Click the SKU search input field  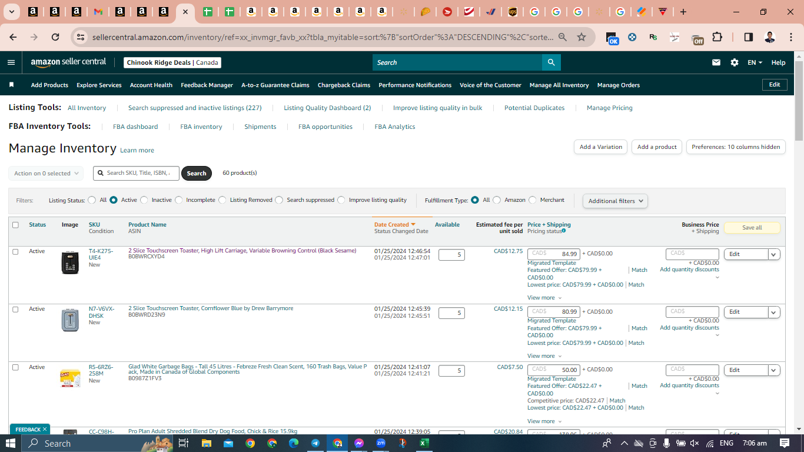137,173
